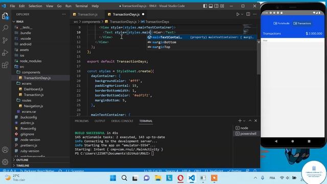327x184 pixels.
Task: Open ecrans.rar file in explorer
Action: (41, 112)
